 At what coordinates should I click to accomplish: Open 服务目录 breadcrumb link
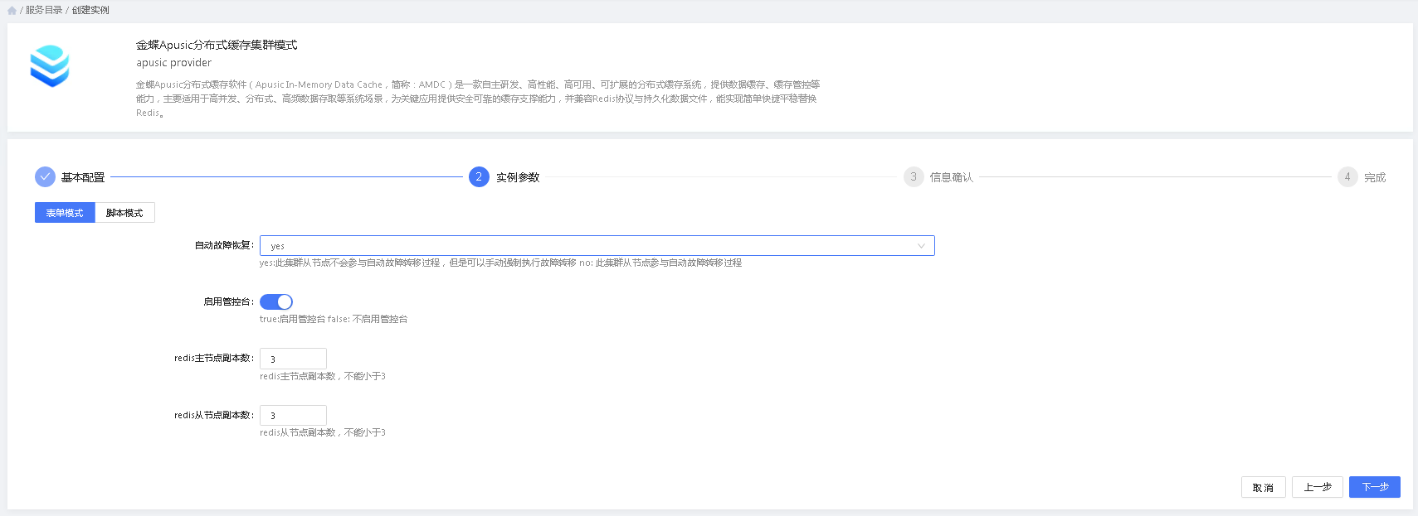click(44, 11)
